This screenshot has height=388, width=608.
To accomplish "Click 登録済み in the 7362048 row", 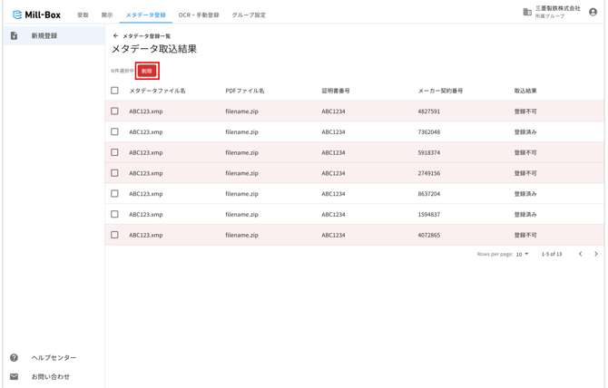I will (x=525, y=131).
